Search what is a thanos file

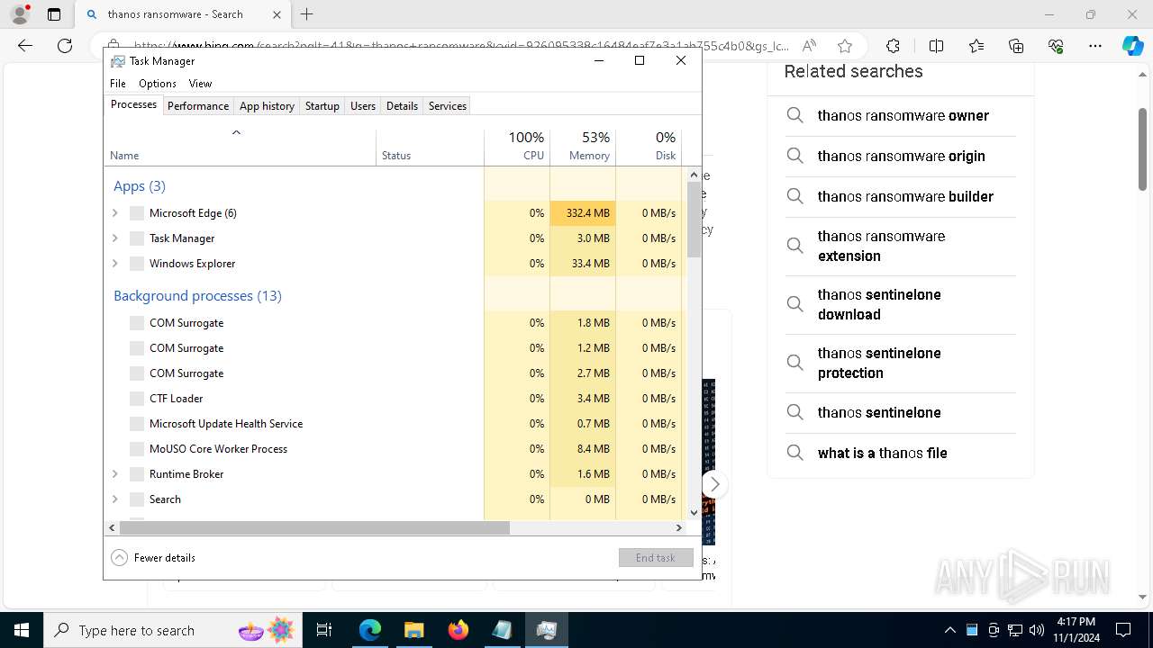pyautogui.click(x=901, y=453)
